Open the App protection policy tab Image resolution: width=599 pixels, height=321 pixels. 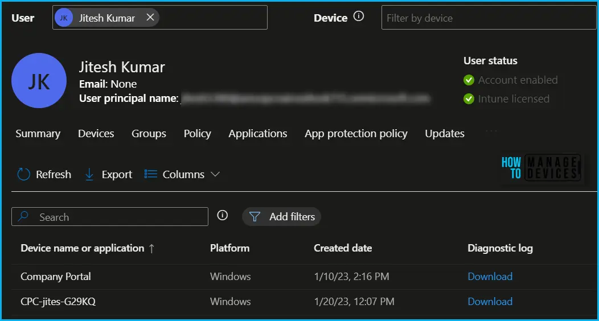pos(356,134)
